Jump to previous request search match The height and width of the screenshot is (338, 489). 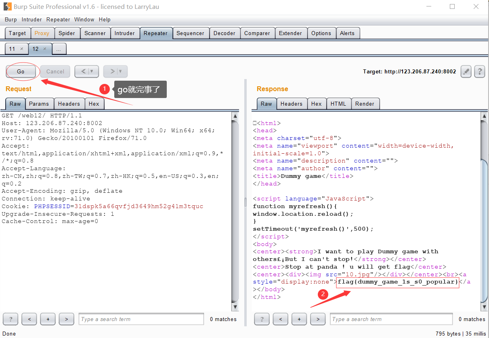point(29,319)
